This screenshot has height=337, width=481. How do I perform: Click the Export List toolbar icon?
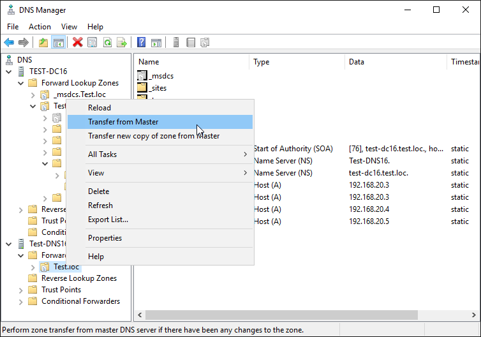pyautogui.click(x=122, y=42)
